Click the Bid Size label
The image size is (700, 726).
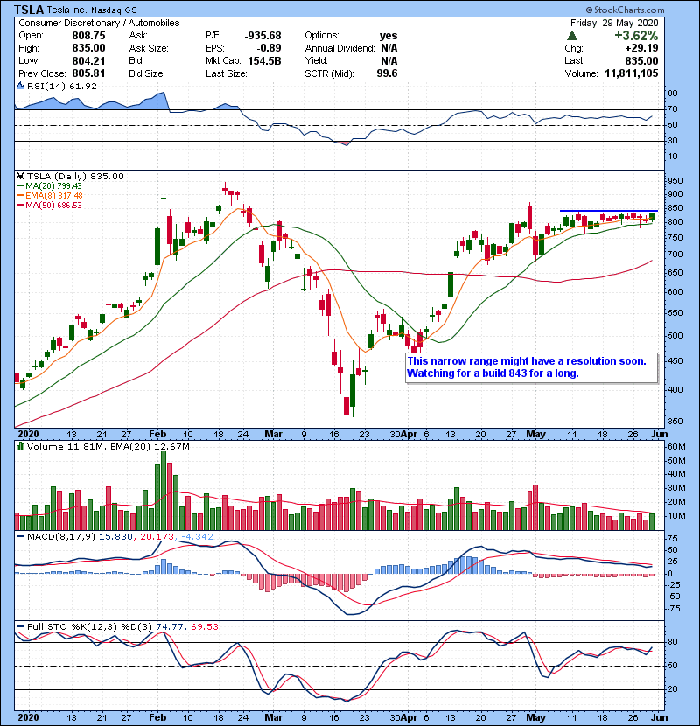(147, 73)
